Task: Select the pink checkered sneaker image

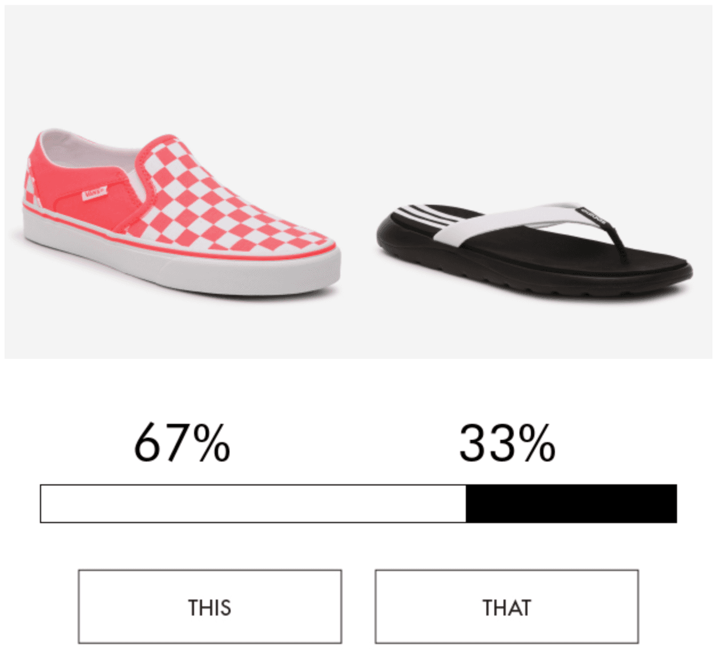Action: pyautogui.click(x=182, y=214)
